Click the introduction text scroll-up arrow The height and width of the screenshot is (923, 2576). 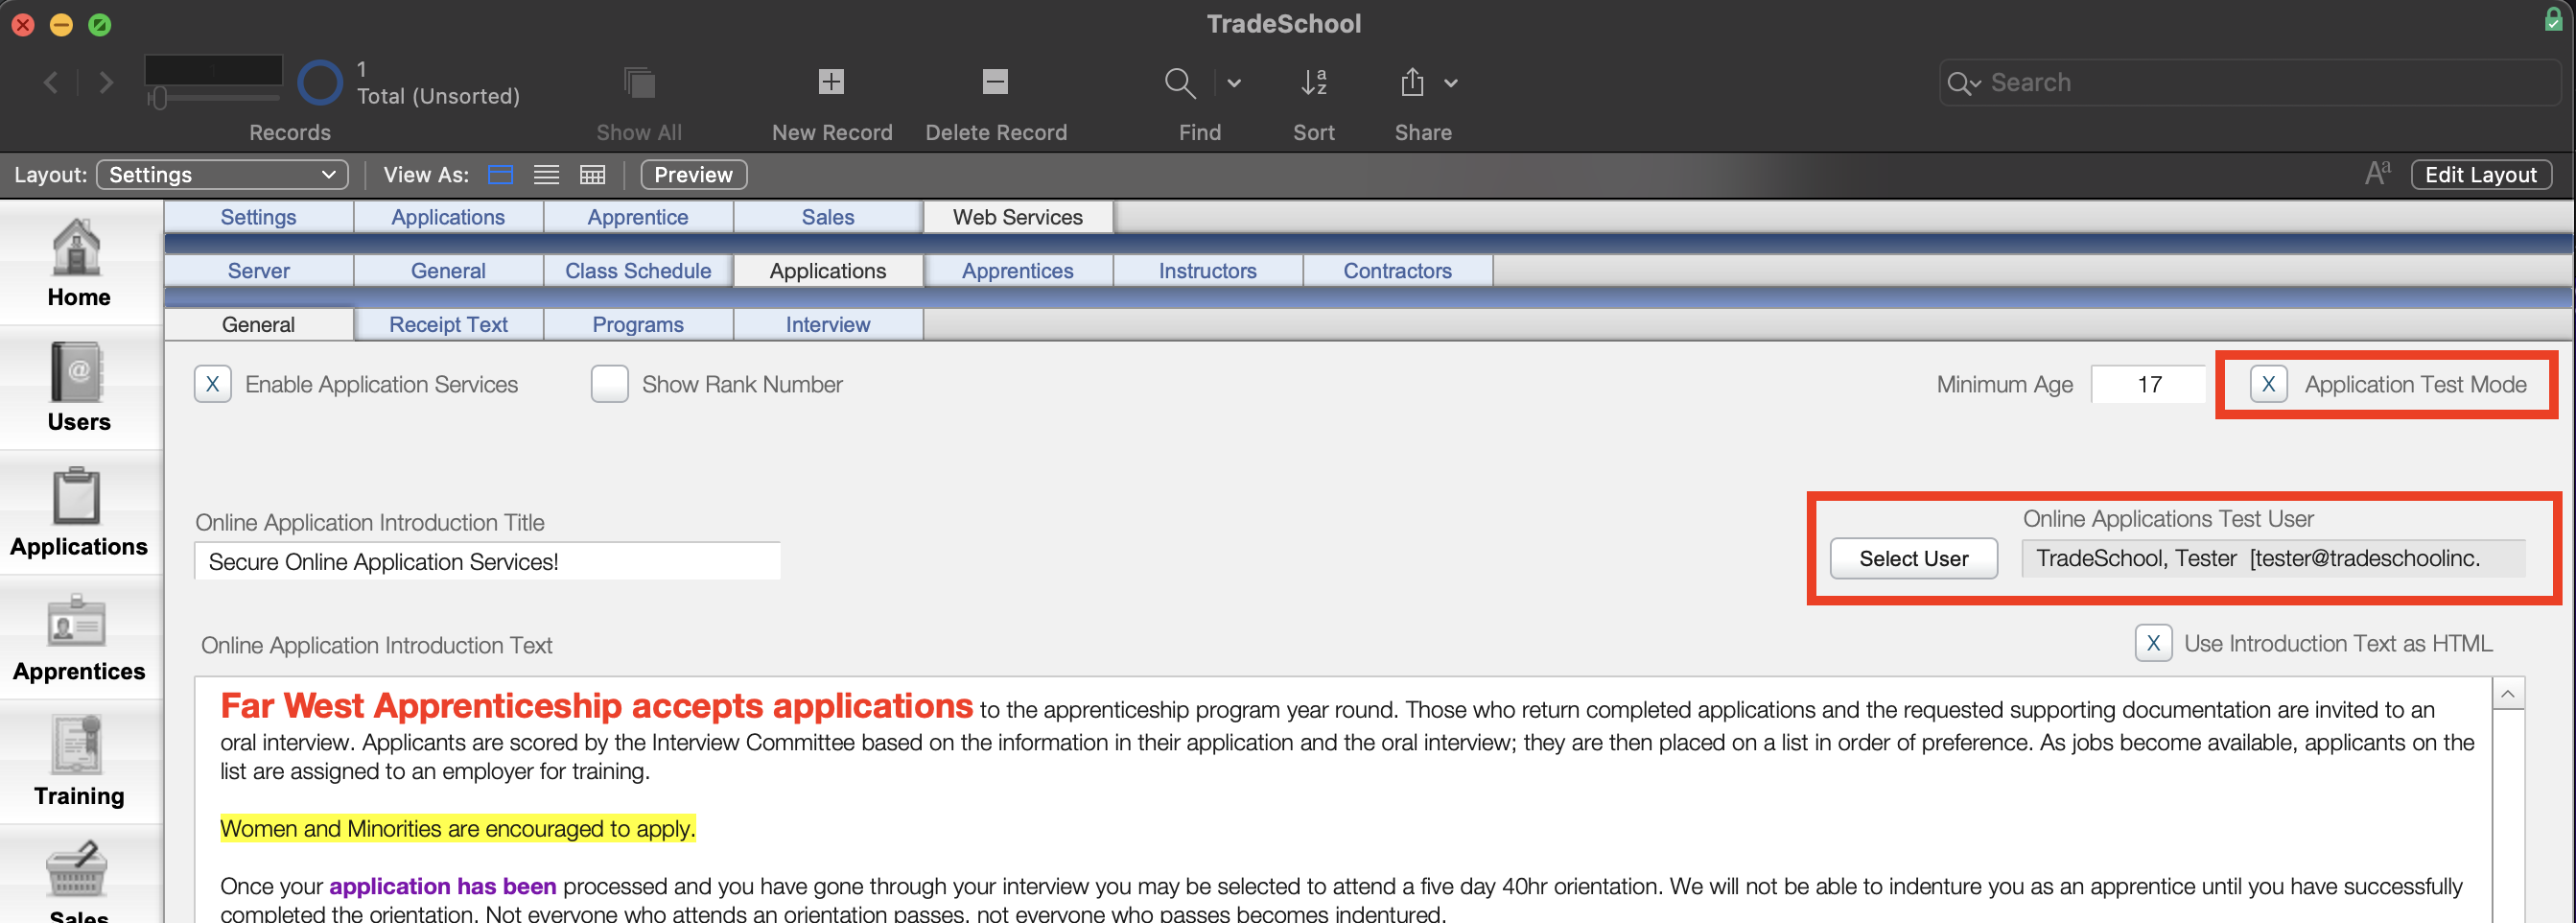[2508, 693]
